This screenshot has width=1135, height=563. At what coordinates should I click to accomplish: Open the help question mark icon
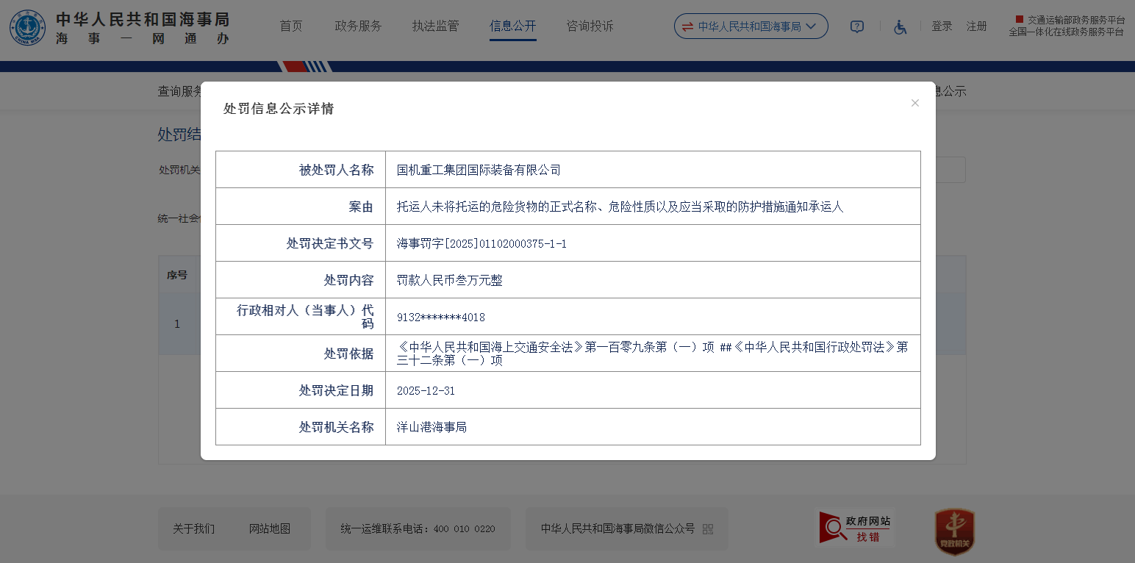tap(856, 26)
